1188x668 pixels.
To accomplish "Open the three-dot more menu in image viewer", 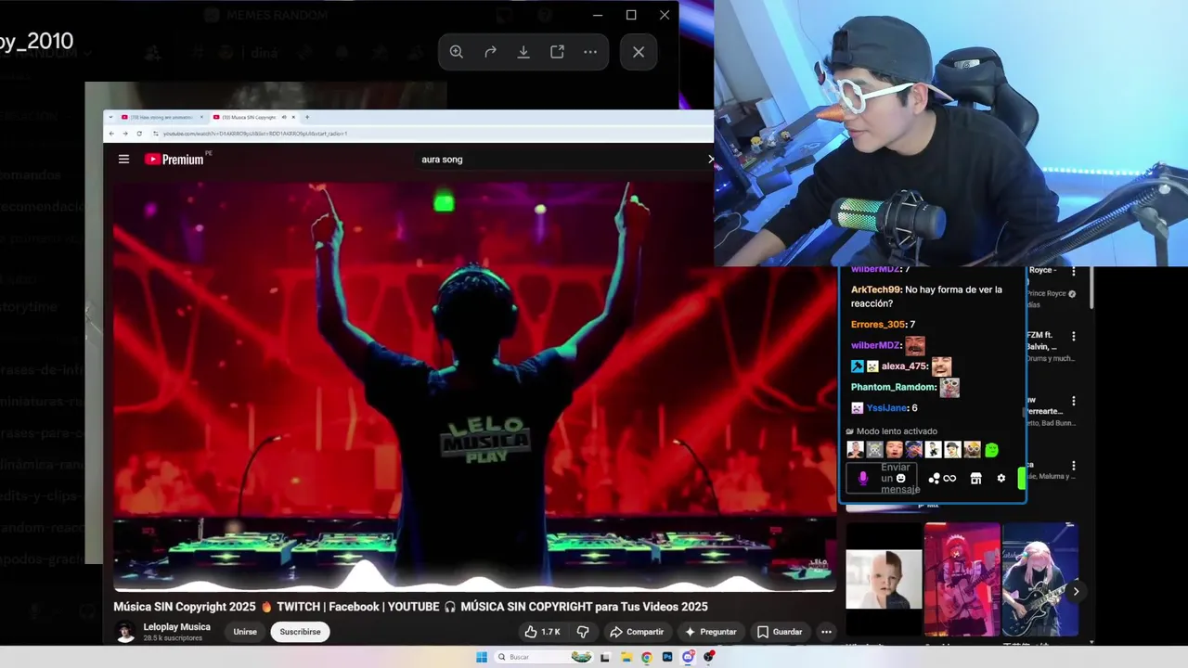I will (590, 52).
